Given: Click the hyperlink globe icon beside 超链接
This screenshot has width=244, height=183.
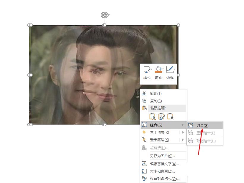Looking at the screenshot, I should click(144, 148).
